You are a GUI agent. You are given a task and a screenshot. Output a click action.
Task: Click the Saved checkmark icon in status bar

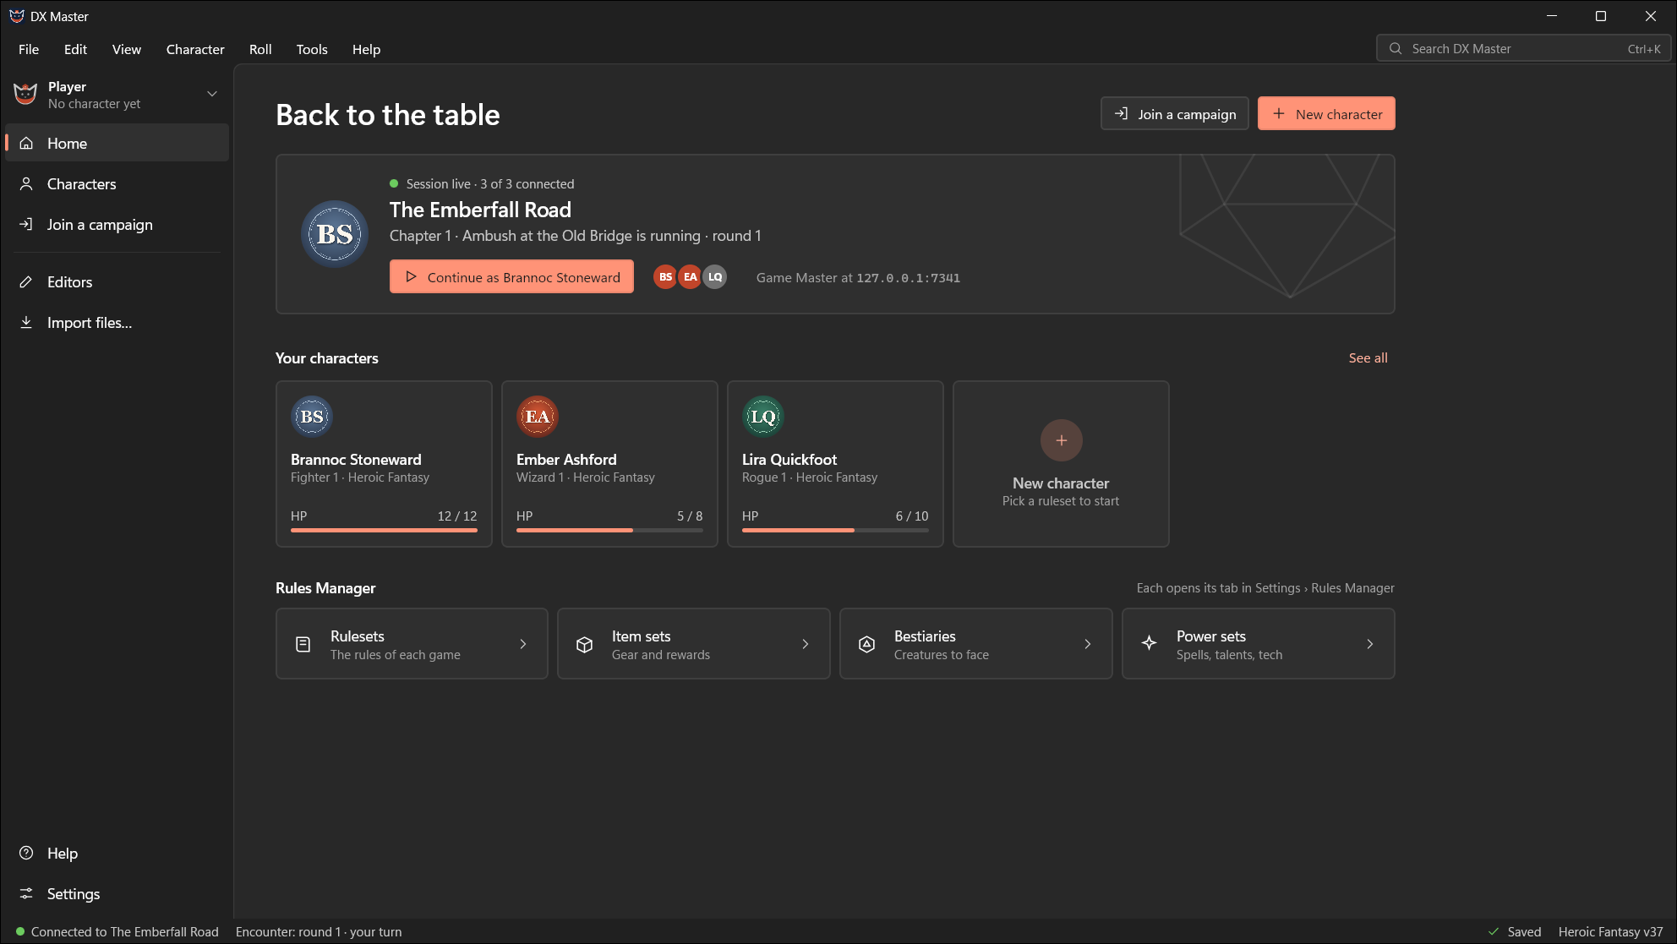click(1494, 931)
